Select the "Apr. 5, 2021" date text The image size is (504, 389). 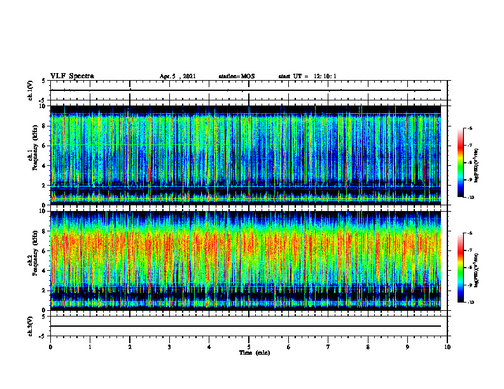click(x=178, y=76)
